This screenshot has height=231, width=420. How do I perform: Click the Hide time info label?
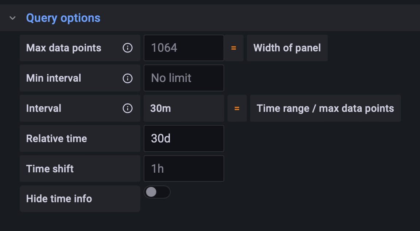tap(59, 199)
